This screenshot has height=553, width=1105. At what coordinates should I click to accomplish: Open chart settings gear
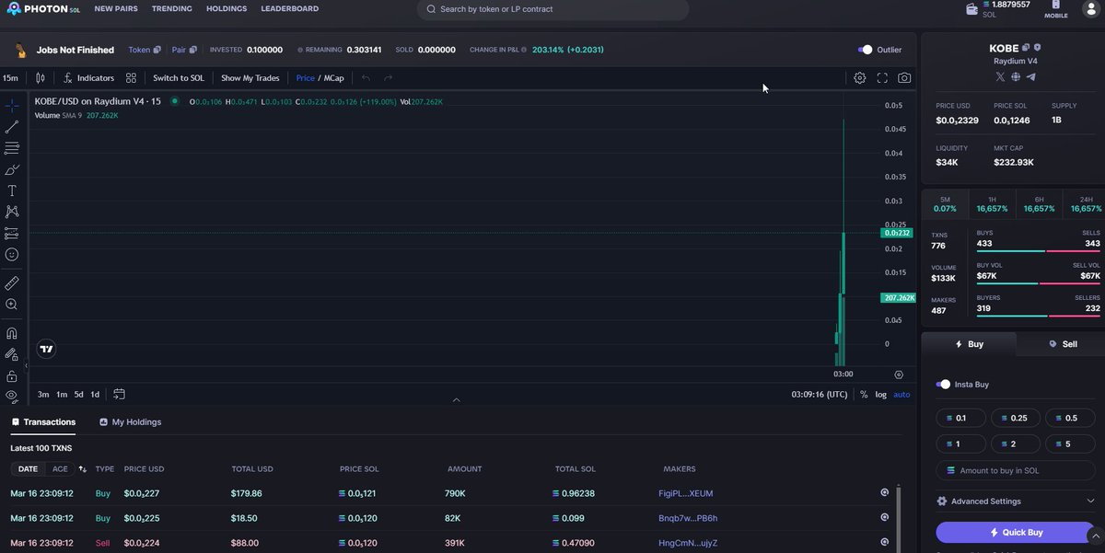(x=860, y=78)
